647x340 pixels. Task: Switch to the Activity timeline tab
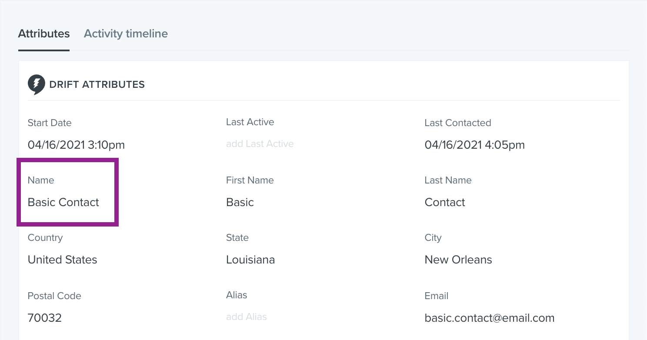coord(126,33)
